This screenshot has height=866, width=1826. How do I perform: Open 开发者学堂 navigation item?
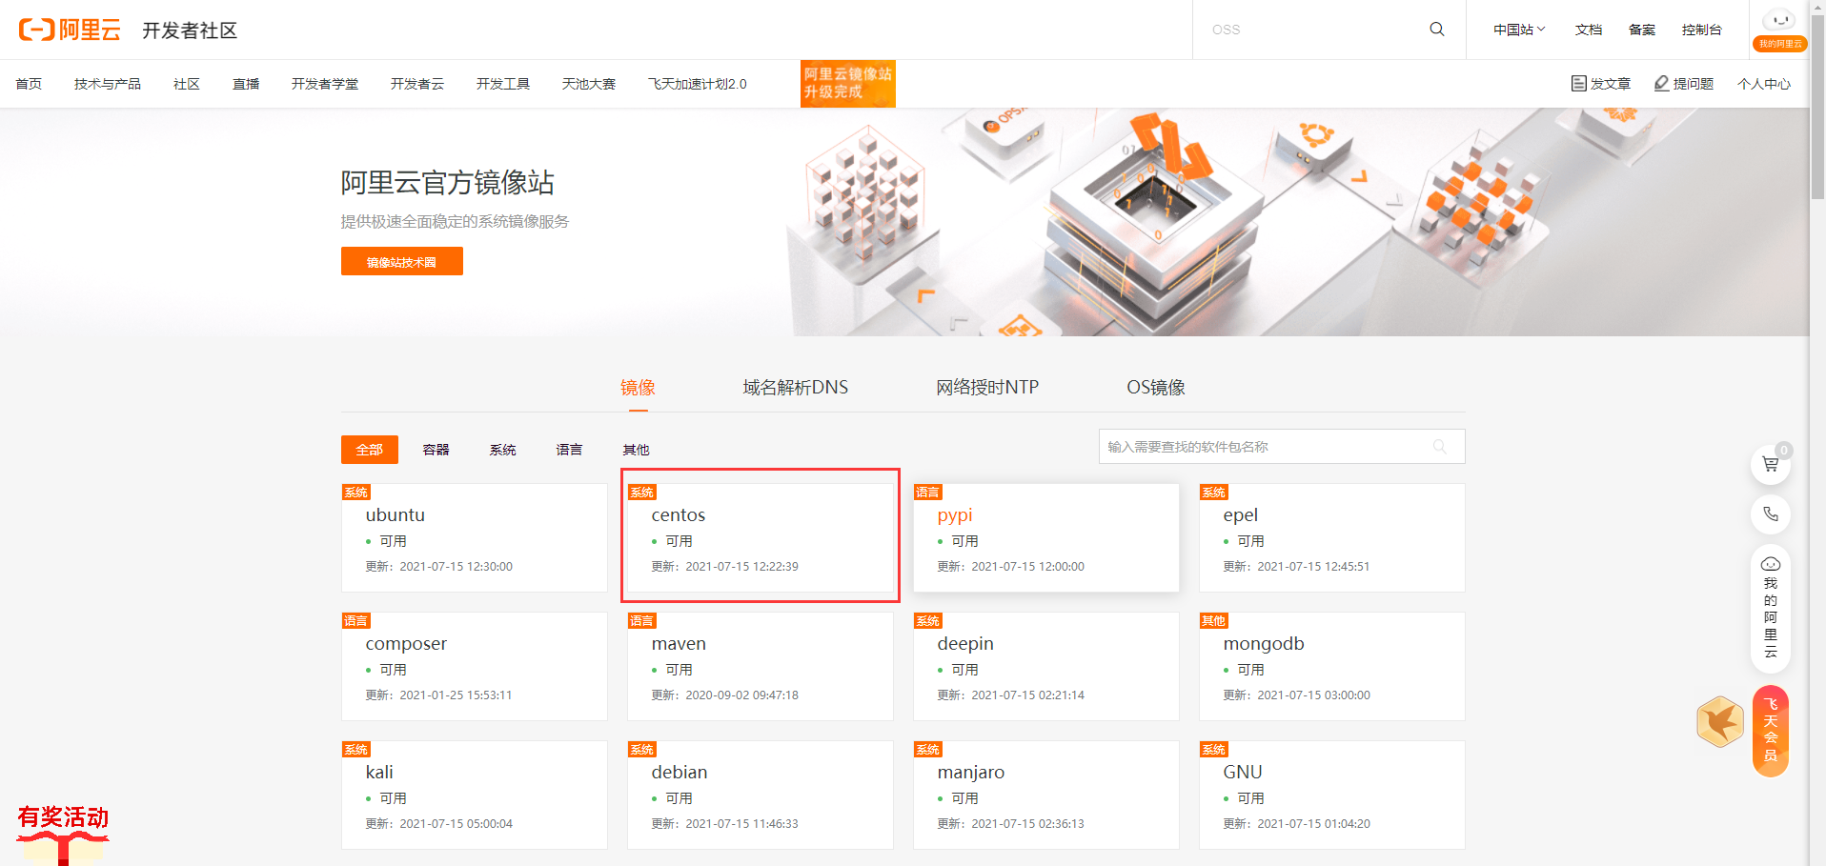pyautogui.click(x=325, y=84)
